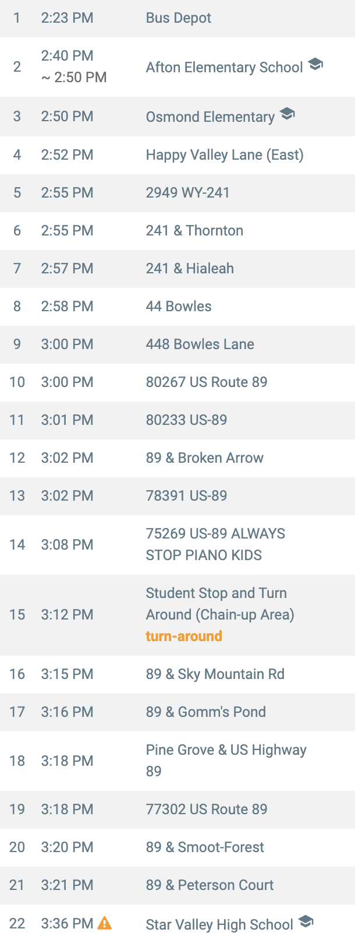
Task: Open the 89 & Broken Arrow stop
Action: click(x=204, y=458)
